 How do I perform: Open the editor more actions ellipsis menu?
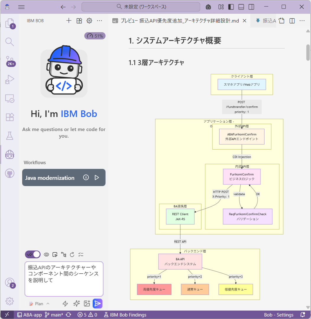pos(302,21)
